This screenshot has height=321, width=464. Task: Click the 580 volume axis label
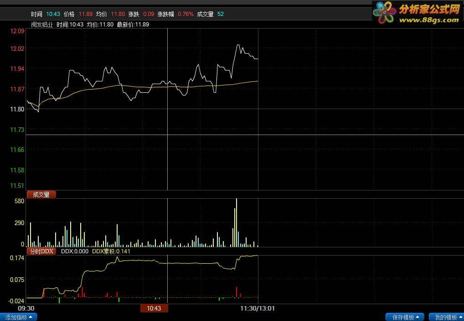coord(19,201)
